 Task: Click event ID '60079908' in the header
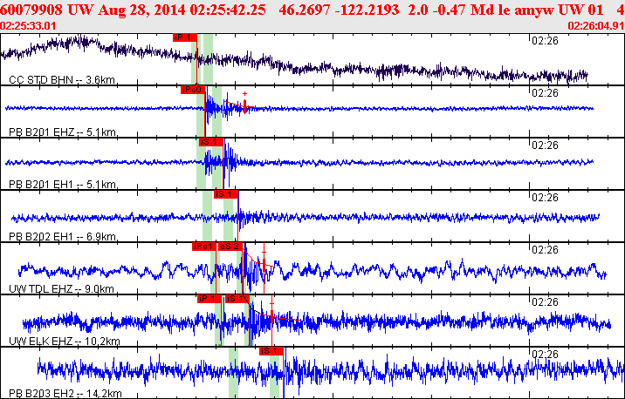31,10
